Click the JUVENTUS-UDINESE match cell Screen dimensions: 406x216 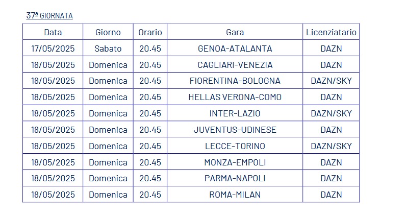(235, 130)
